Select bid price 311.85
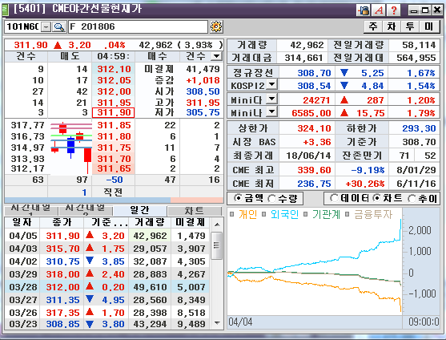Screen dimensions: 446x340 click(114, 125)
